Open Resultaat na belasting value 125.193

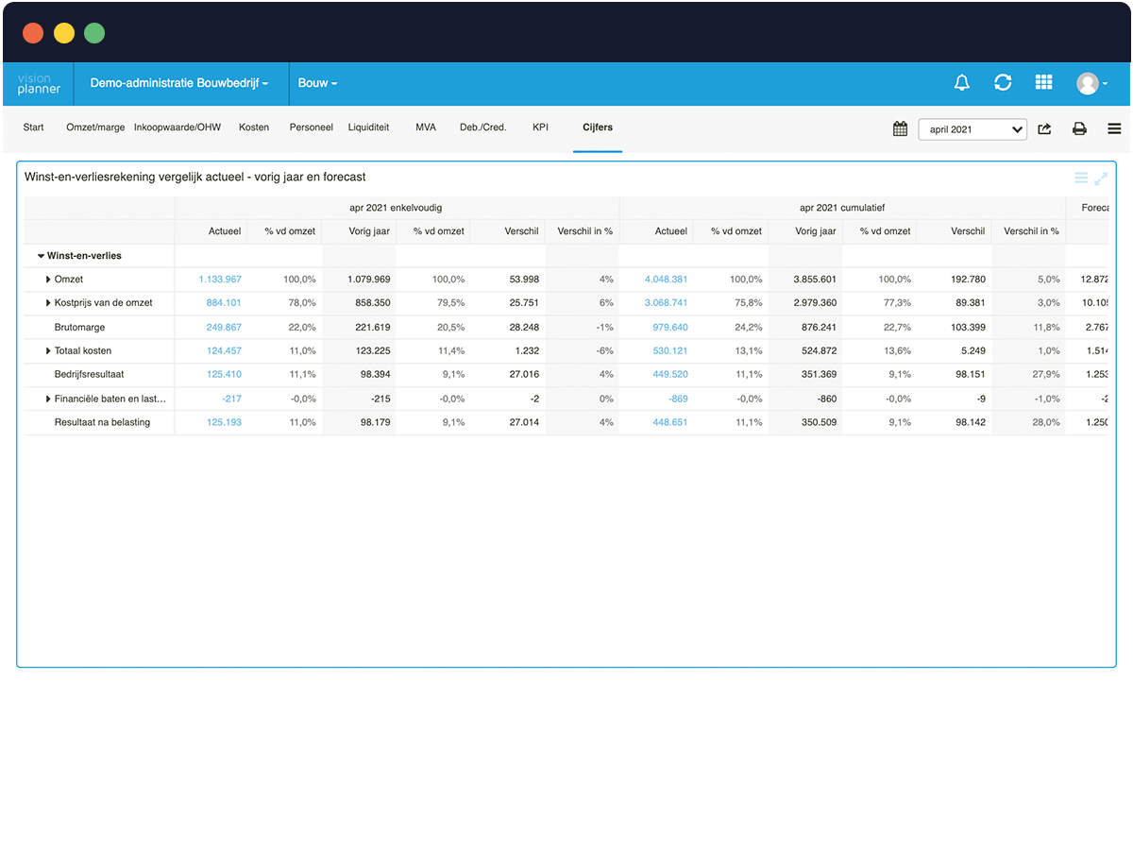click(x=224, y=422)
